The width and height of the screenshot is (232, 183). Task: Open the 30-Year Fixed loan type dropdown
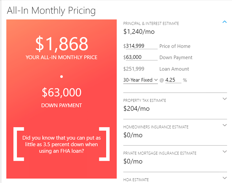pos(140,80)
